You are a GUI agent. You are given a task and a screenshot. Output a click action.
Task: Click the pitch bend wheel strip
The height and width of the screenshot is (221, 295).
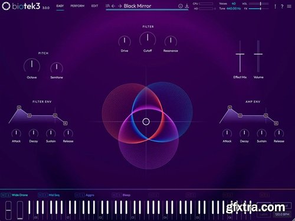(8, 210)
